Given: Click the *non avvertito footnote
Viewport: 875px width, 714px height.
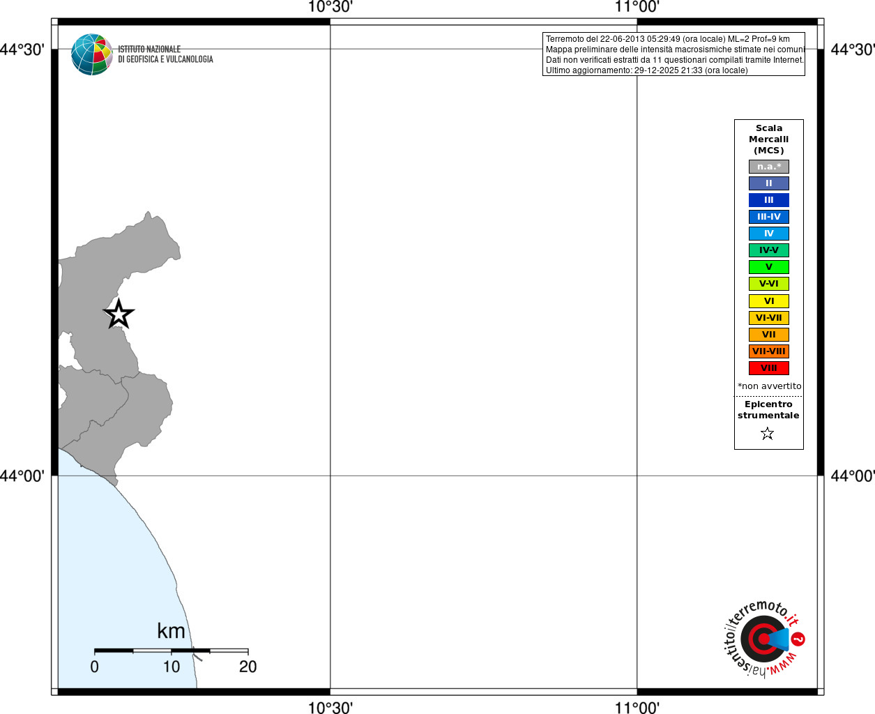Looking at the screenshot, I should (x=770, y=386).
